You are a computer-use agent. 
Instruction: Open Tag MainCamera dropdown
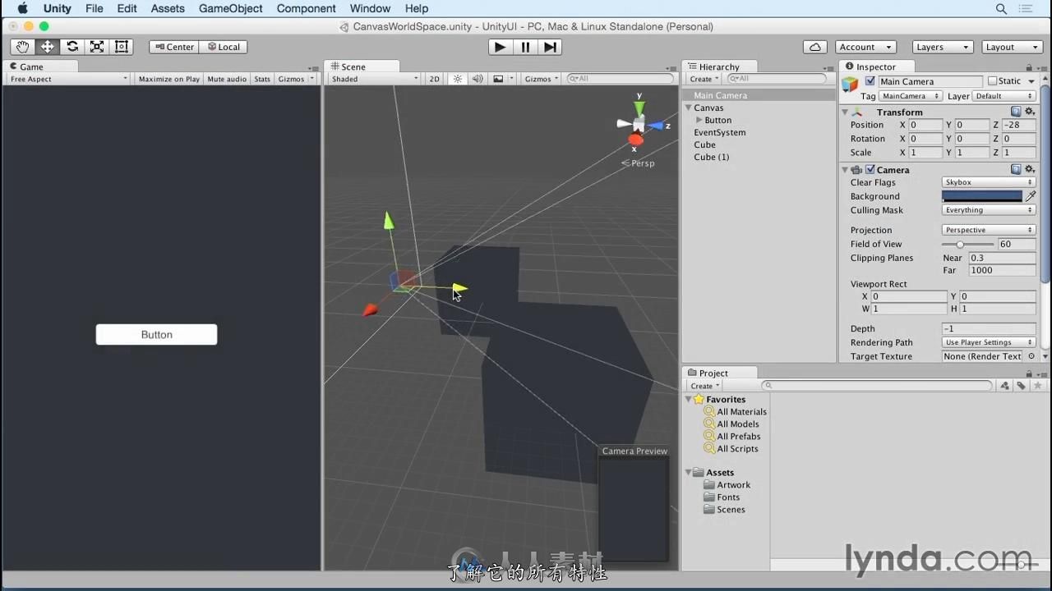[911, 96]
